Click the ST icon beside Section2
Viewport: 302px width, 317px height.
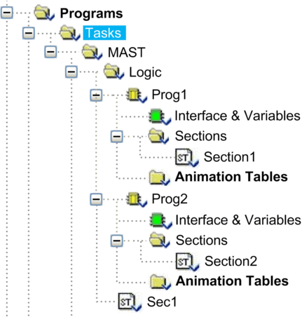187,262
